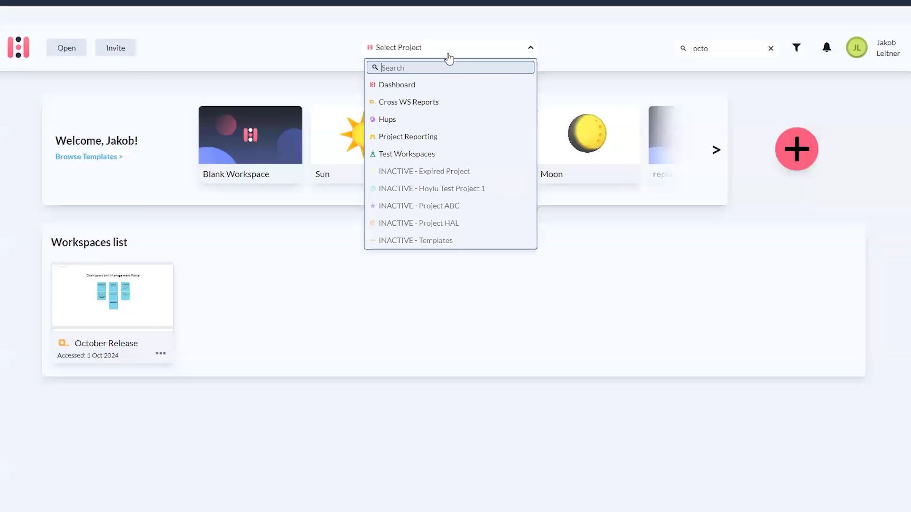Click the INACTIVE - Project HAL icon
Image resolution: width=911 pixels, height=512 pixels.
[x=372, y=223]
